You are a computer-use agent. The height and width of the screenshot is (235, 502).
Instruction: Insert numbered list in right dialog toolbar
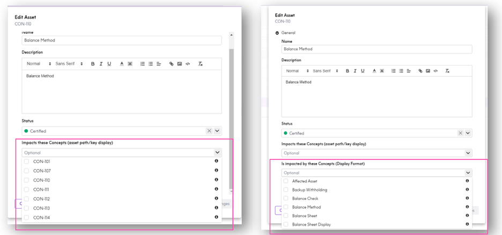click(x=394, y=71)
